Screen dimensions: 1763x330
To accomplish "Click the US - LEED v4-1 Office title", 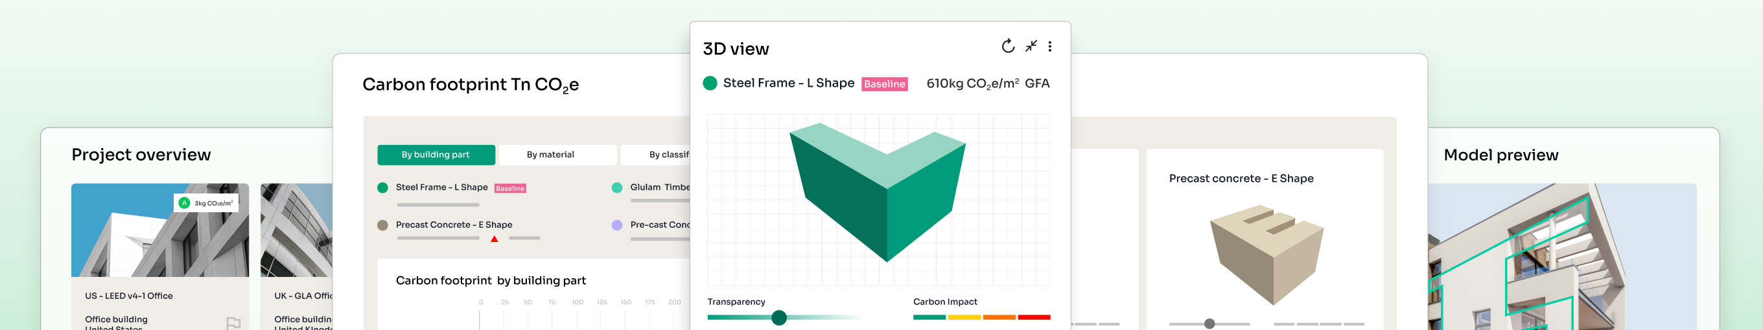I will (x=129, y=296).
